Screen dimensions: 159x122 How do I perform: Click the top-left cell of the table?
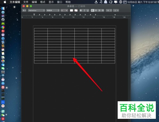41,30
